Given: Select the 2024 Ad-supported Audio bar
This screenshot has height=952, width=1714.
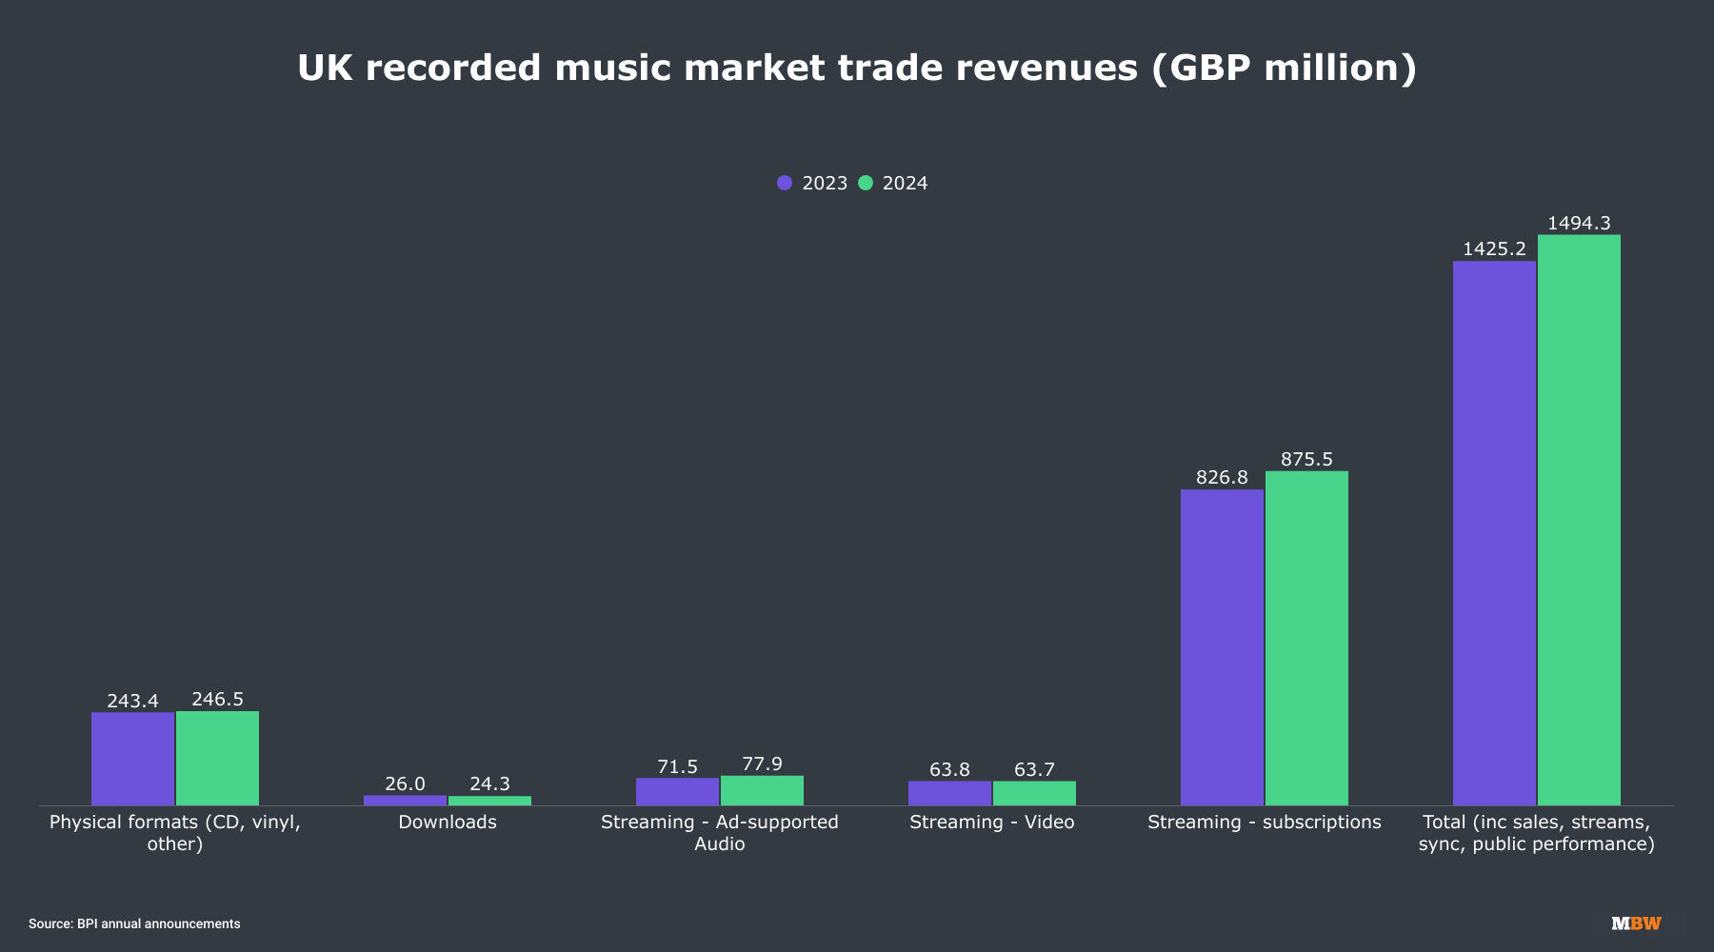Looking at the screenshot, I should 762,791.
